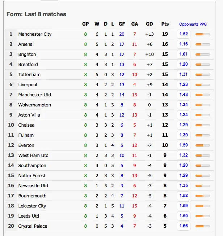The image size is (223, 236).
Task: Click Brentford's 1.20 PPG value
Action: tap(184, 65)
